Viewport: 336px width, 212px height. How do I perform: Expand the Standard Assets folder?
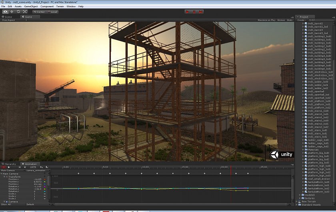click(x=297, y=205)
